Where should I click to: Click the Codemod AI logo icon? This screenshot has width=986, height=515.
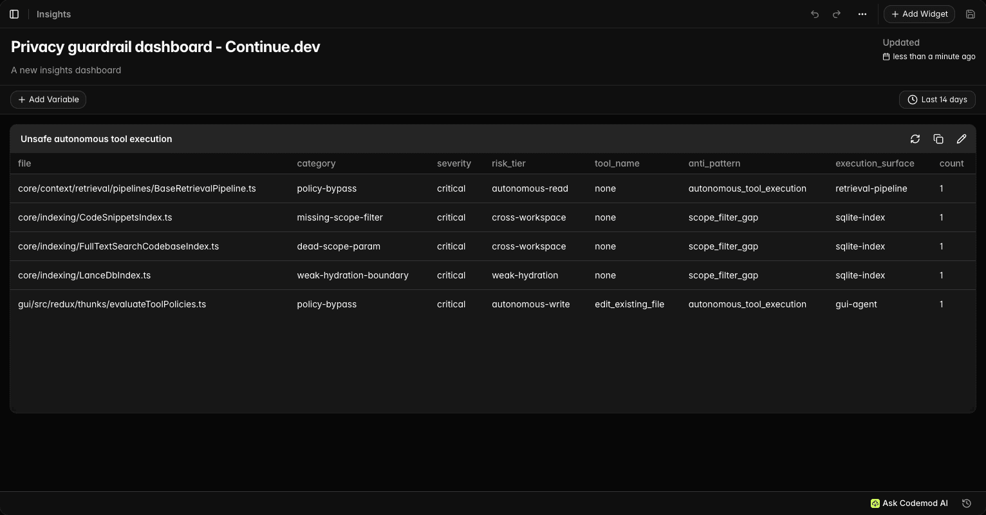click(875, 503)
